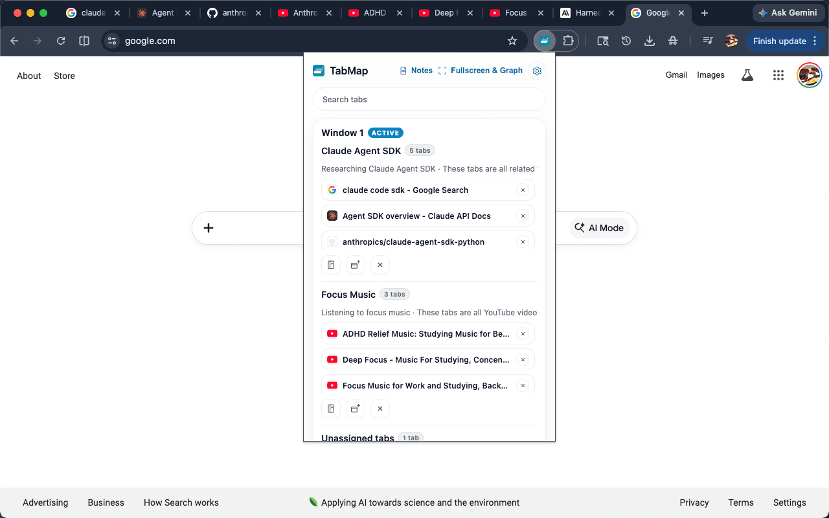The height and width of the screenshot is (518, 829).
Task: Open TabMap settings gear
Action: (537, 71)
